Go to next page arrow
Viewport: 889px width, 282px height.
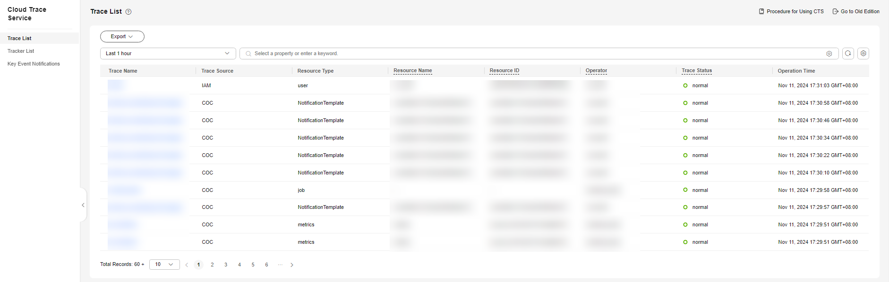pos(292,265)
